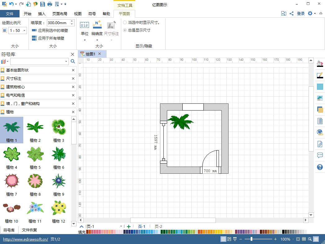Viewport: 325px width, 244px height.
Task: Search symbols with magnifier in symbol library
Action: tap(73, 61)
